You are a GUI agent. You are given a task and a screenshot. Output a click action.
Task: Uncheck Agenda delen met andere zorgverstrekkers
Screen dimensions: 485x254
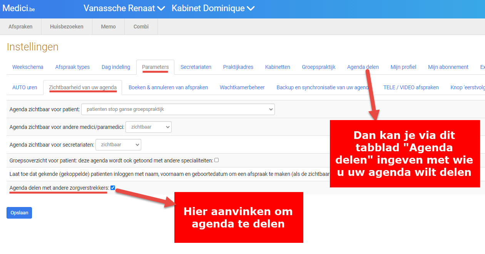click(x=113, y=188)
